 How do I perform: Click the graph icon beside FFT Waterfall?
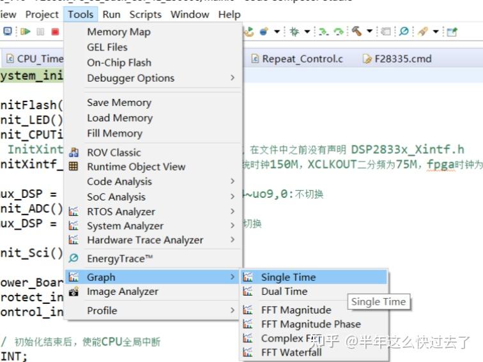[x=248, y=352]
